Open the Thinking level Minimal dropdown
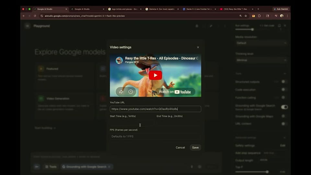Image resolution: width=311 pixels, height=175 pixels. click(x=261, y=60)
